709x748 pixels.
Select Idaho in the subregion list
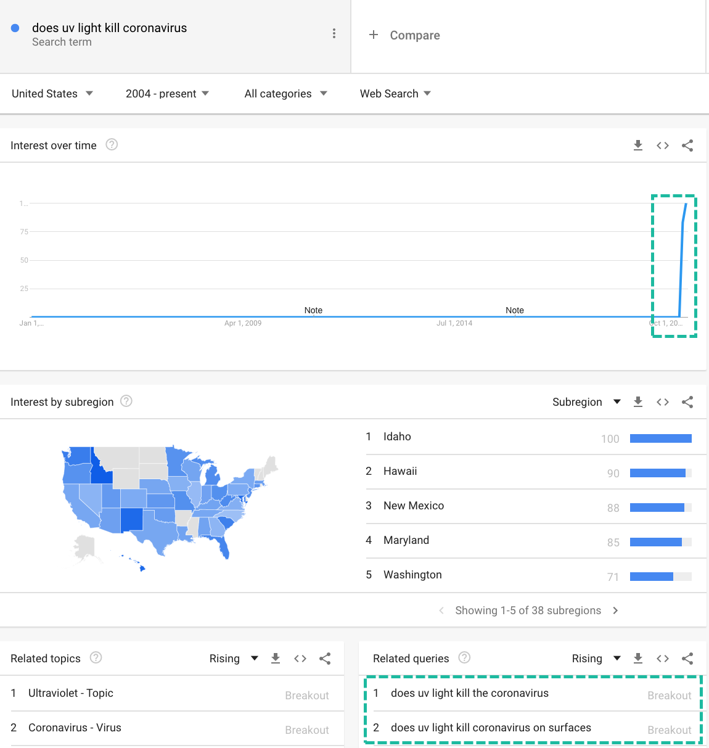(397, 437)
